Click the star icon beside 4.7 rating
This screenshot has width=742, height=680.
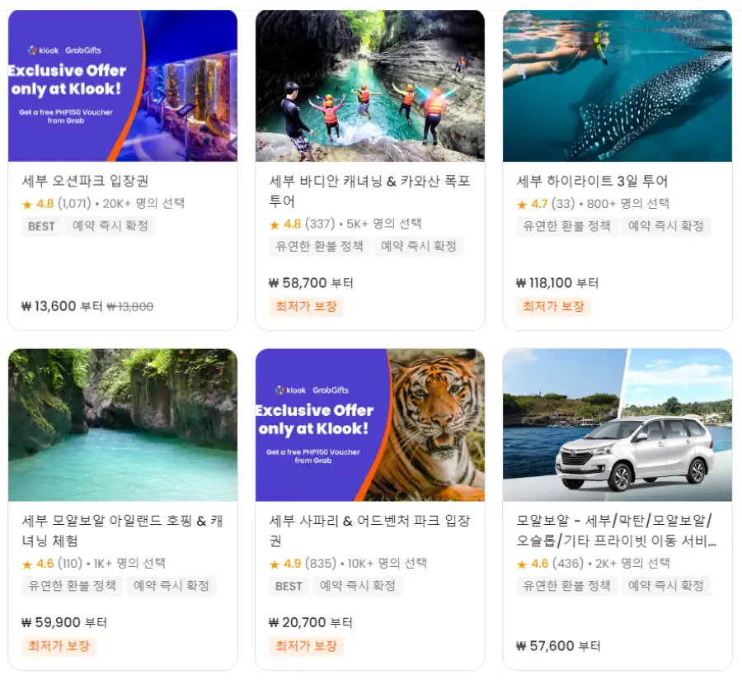pyautogui.click(x=522, y=205)
